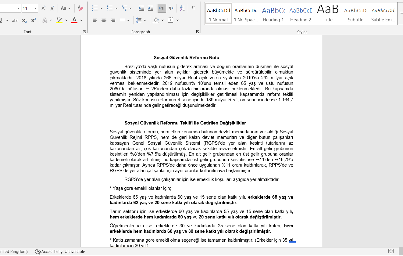Center the paragraph text
The height and width of the screenshot is (256, 403).
tap(104, 20)
